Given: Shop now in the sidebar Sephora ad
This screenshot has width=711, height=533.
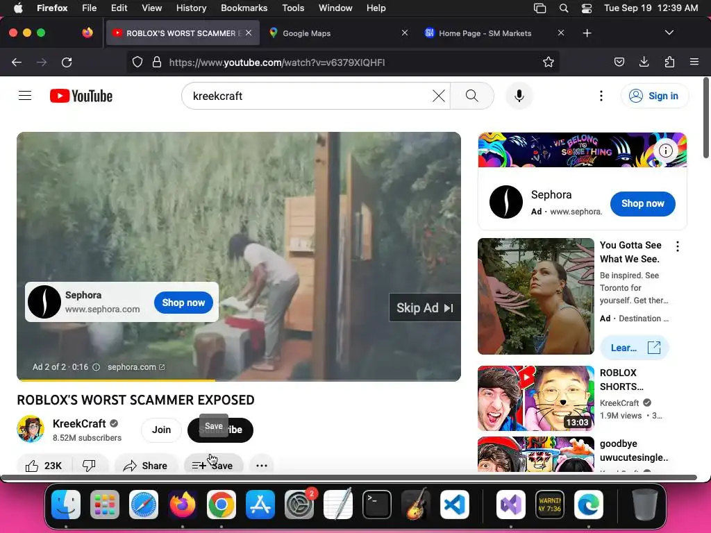Looking at the screenshot, I should [642, 203].
